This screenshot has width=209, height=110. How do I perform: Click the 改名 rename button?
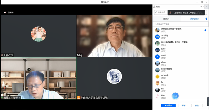pos(197,106)
